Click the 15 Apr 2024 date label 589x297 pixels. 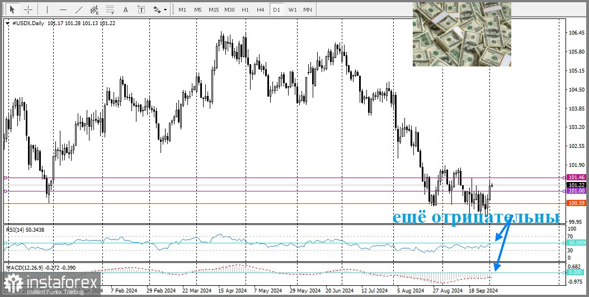coord(232,291)
